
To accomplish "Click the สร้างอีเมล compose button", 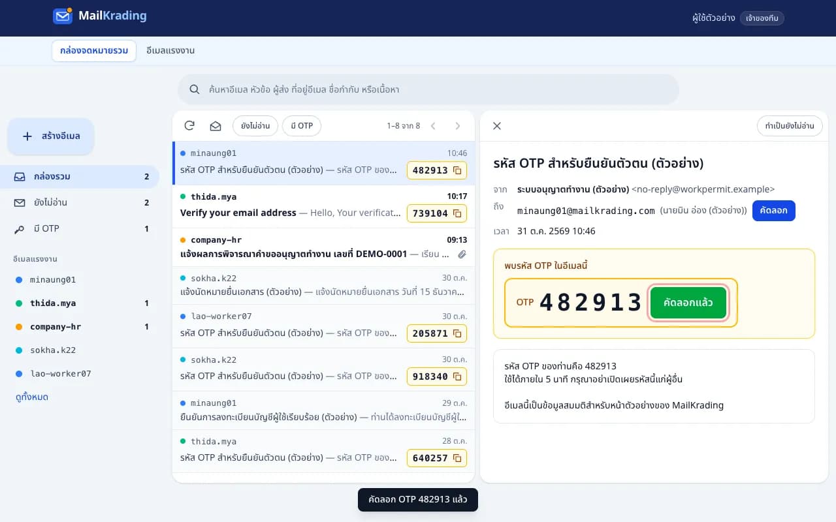I will [x=51, y=136].
